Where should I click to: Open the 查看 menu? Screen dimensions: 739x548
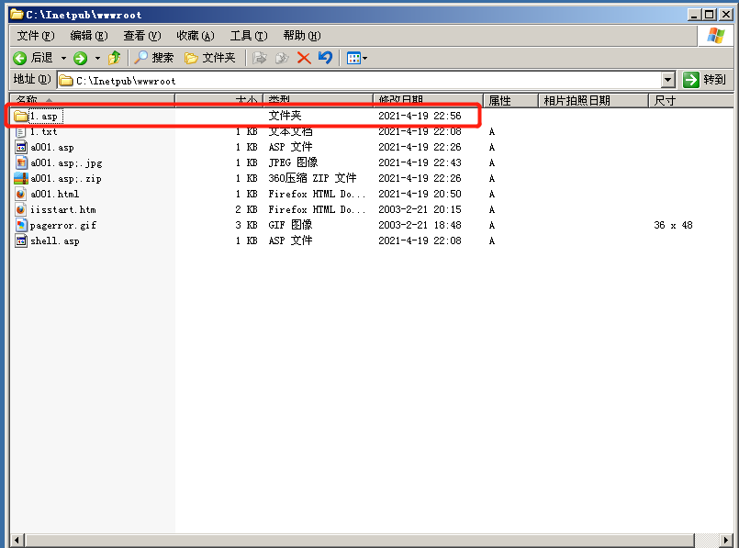(142, 36)
